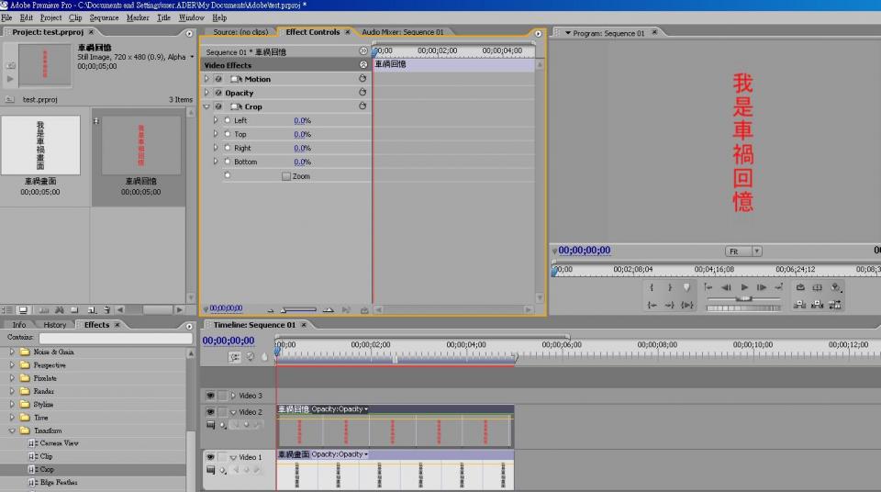This screenshot has width=881, height=492.
Task: Click the Step Forward frame button
Action: [762, 287]
